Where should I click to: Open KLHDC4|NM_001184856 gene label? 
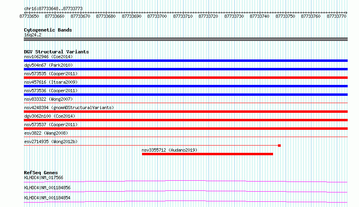click(x=47, y=188)
